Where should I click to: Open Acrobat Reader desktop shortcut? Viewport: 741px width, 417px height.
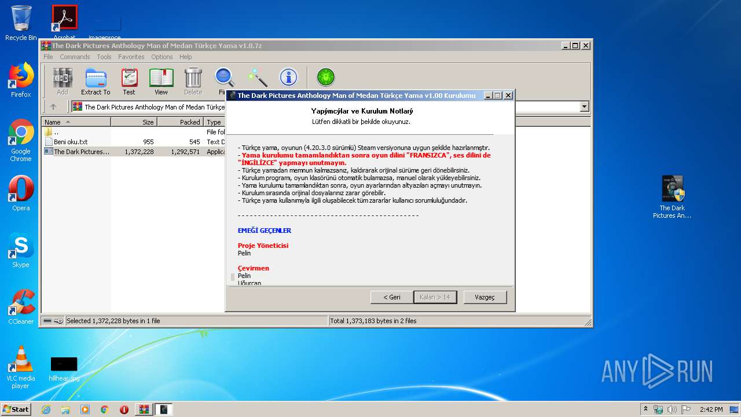64,23
